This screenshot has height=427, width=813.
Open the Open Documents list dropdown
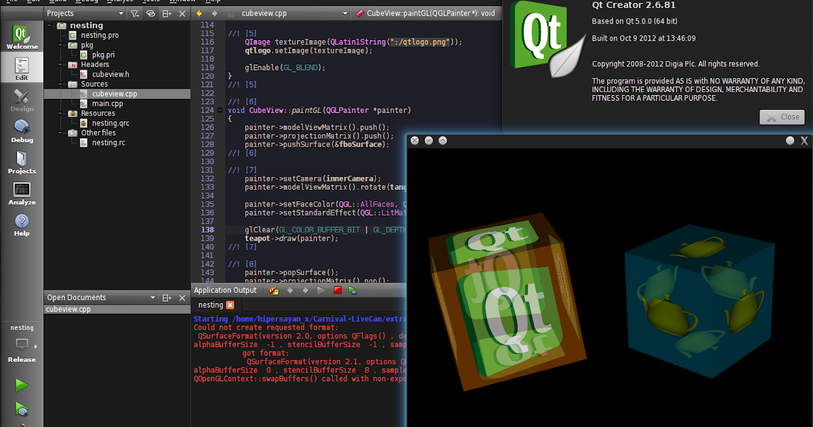point(153,297)
